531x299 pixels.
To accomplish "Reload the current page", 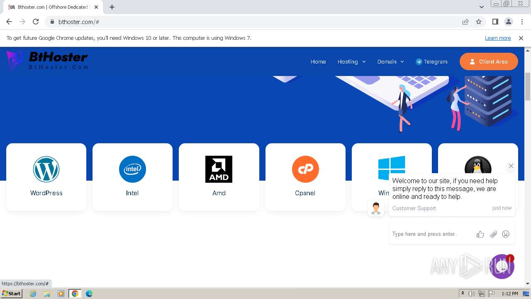I will coord(36,22).
